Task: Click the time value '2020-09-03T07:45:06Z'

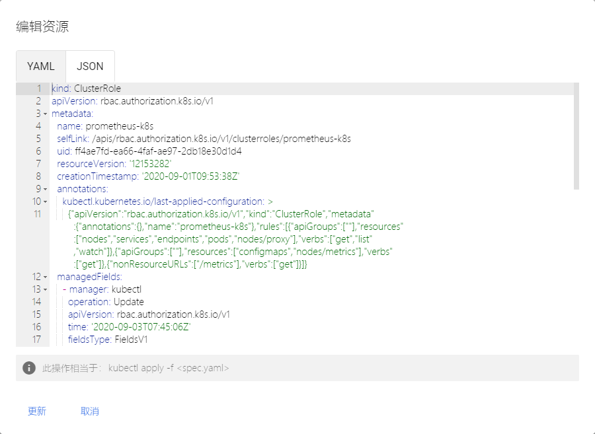Action: (141, 327)
